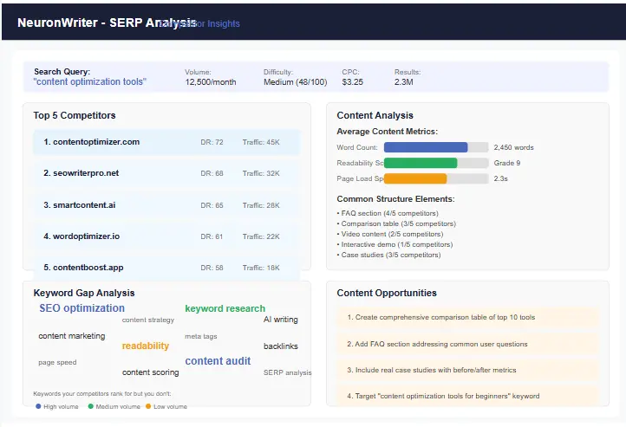Click the 'readability' keyword in orange
This screenshot has width=626, height=427.
coord(146,346)
